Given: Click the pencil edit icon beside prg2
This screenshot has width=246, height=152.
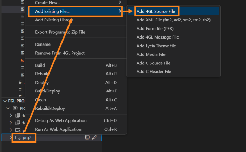Looking at the screenshot, I should pos(95,138).
